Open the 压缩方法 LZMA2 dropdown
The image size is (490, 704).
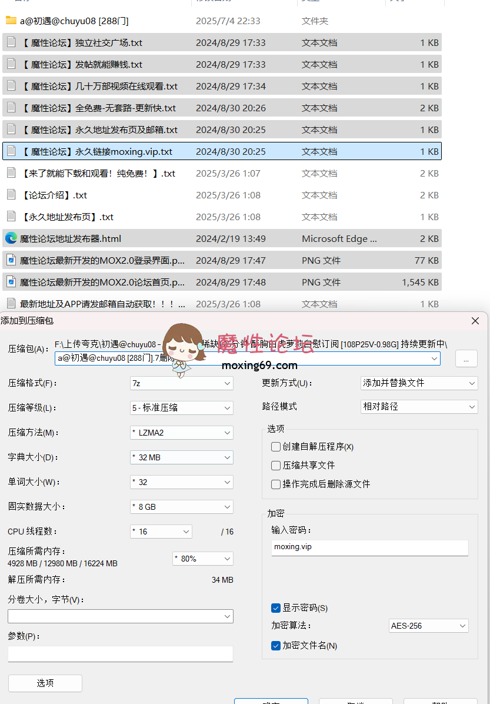click(x=181, y=433)
